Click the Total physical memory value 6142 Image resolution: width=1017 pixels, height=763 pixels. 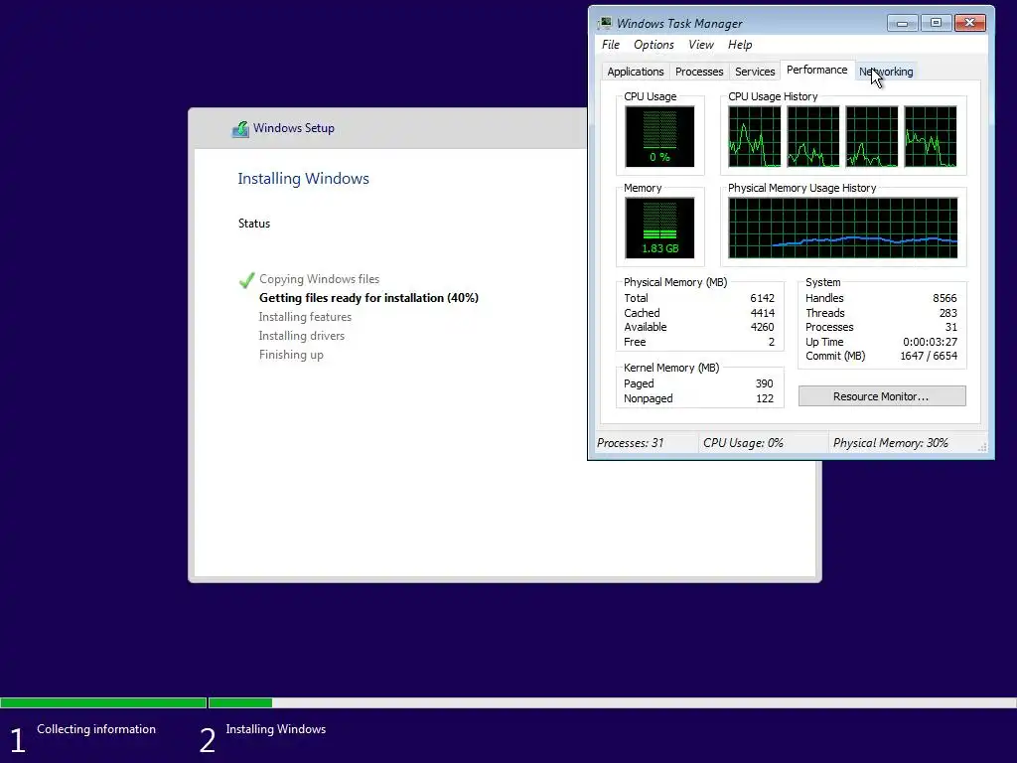(x=762, y=298)
